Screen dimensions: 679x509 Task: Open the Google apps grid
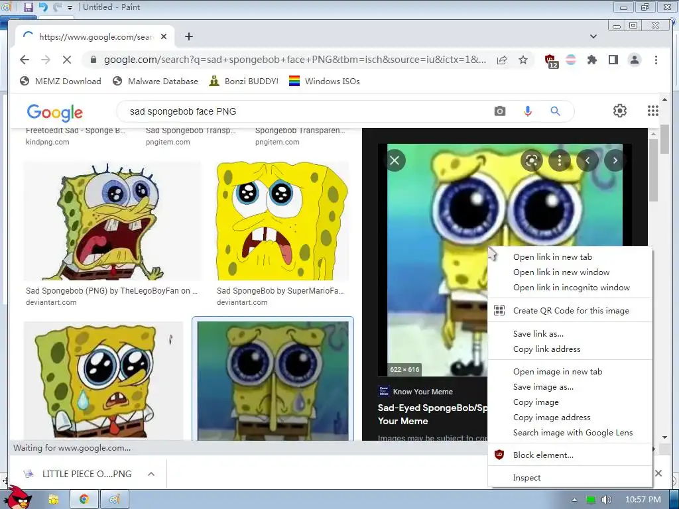click(x=653, y=111)
